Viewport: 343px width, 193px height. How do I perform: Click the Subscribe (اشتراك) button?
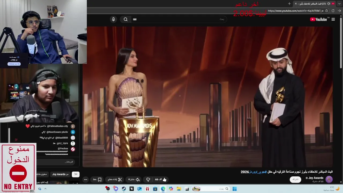point(295,179)
